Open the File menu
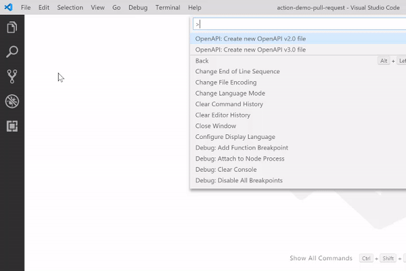 [x=26, y=7]
